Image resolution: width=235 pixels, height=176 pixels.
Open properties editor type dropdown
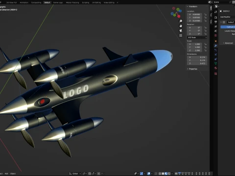(217, 6)
